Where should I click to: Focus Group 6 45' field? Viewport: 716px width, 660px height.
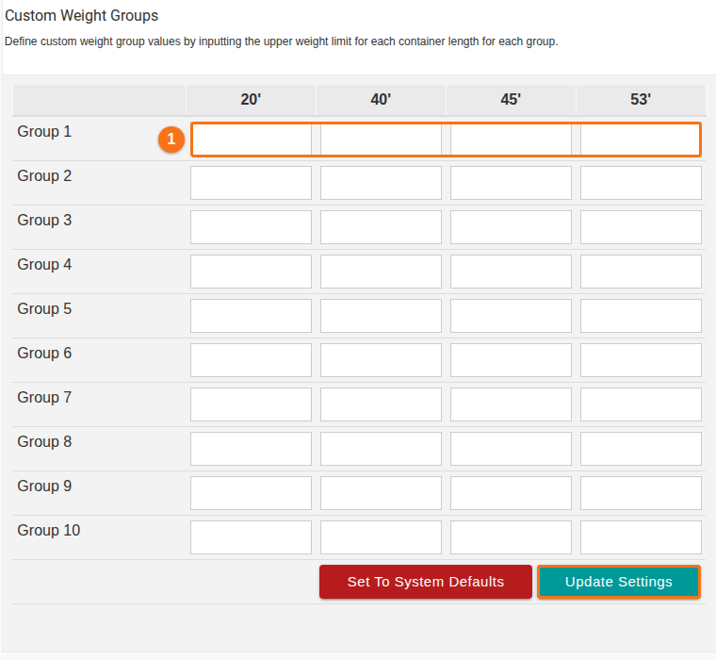511,360
